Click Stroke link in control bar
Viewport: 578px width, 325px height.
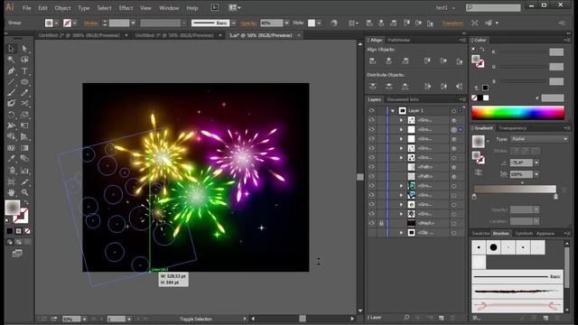click(x=90, y=23)
